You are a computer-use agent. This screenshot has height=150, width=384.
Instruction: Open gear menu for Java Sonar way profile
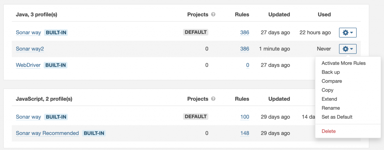[348, 33]
